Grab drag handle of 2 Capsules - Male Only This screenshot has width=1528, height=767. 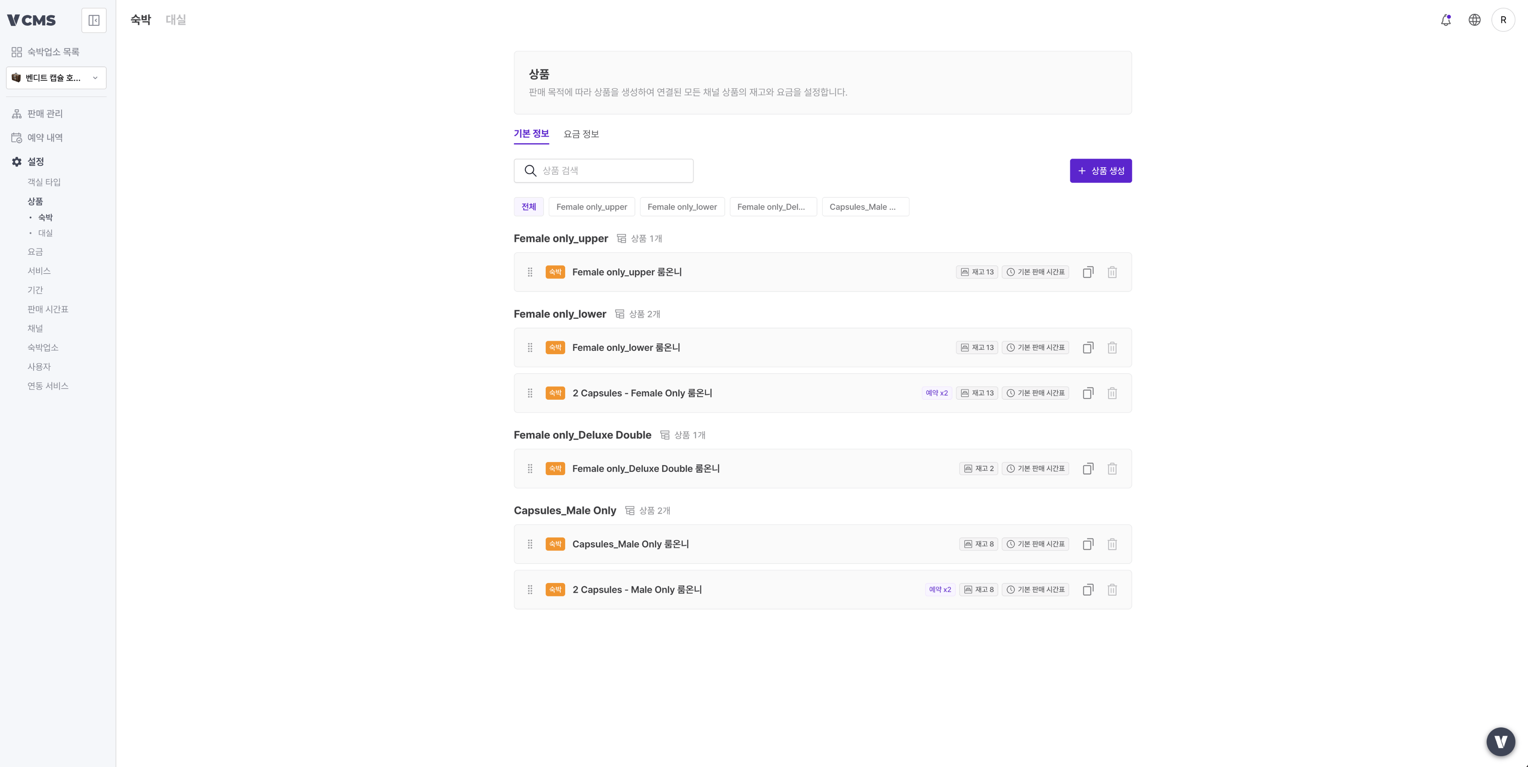(530, 589)
